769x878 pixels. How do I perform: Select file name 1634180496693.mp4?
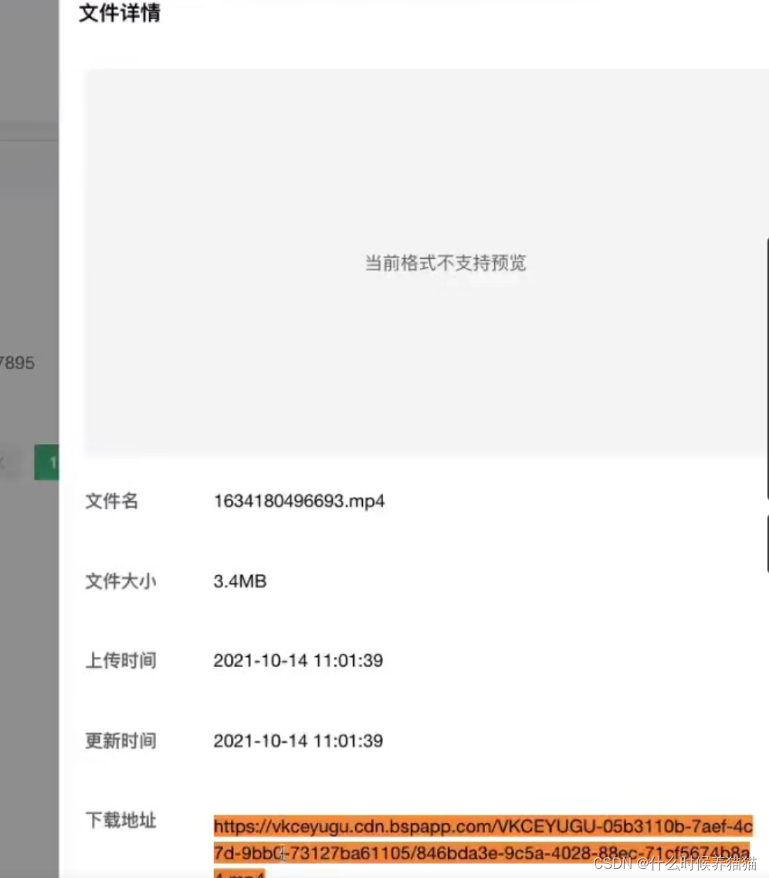[x=299, y=500]
